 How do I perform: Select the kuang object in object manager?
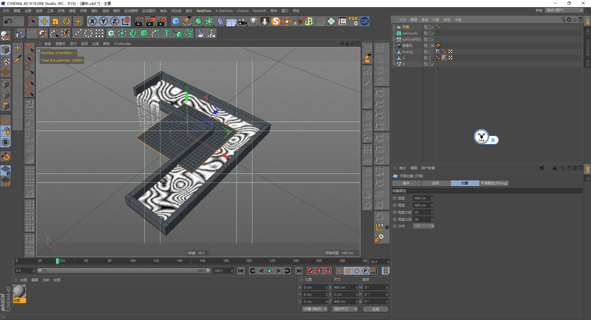(407, 52)
